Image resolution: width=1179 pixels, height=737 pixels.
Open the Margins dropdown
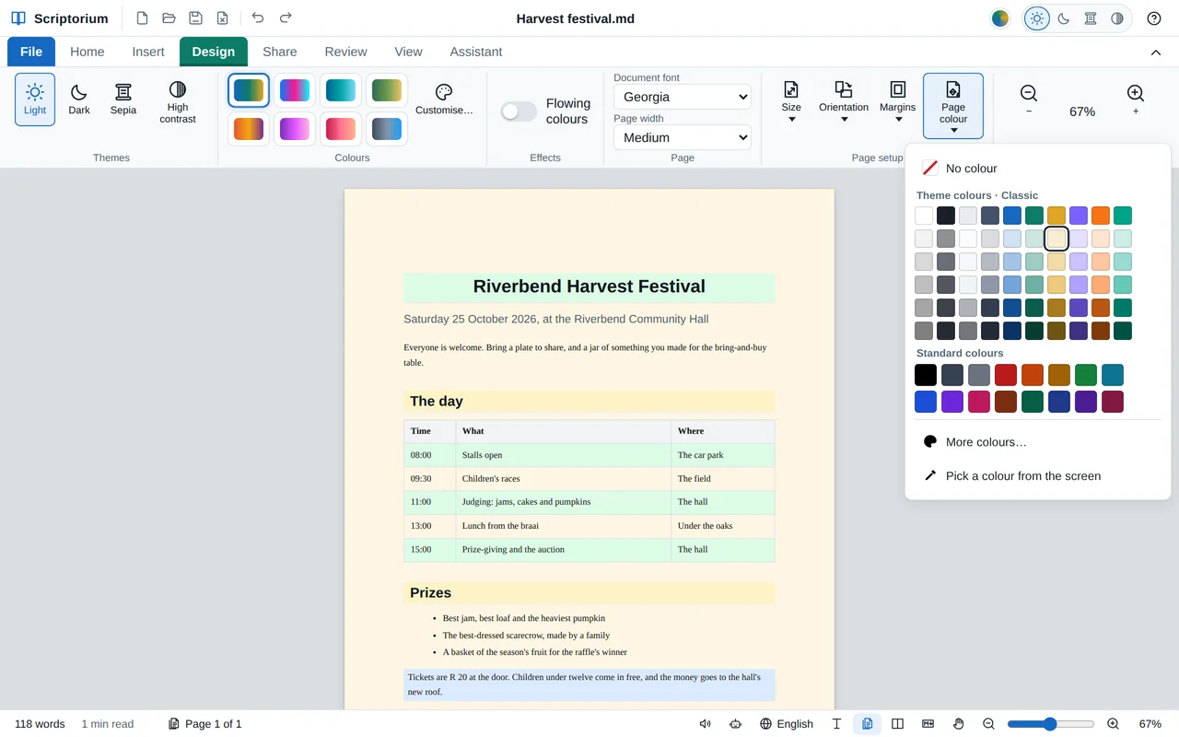pos(897,101)
